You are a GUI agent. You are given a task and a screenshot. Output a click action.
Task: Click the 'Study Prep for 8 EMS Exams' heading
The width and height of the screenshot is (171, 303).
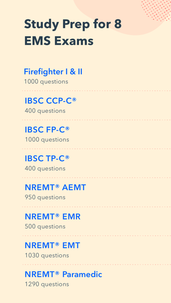pos(73,33)
